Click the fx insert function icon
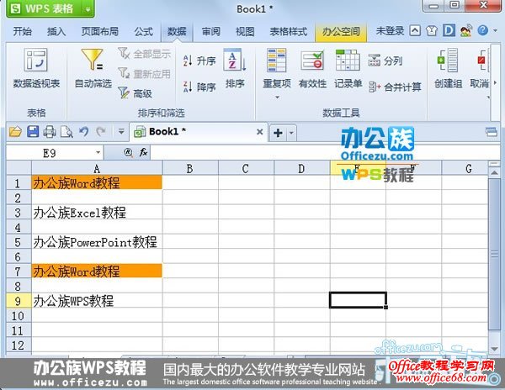 point(143,152)
